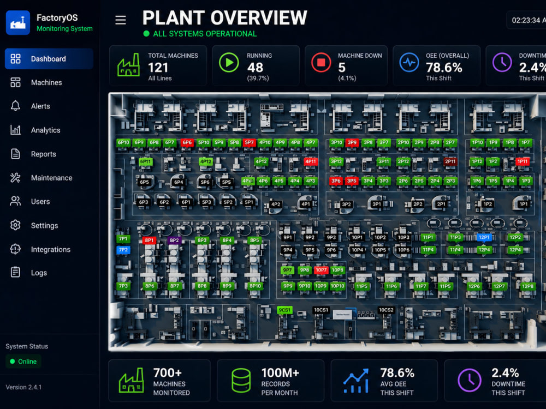Click the red Machine Down stop icon
The width and height of the screenshot is (546, 409).
321,63
